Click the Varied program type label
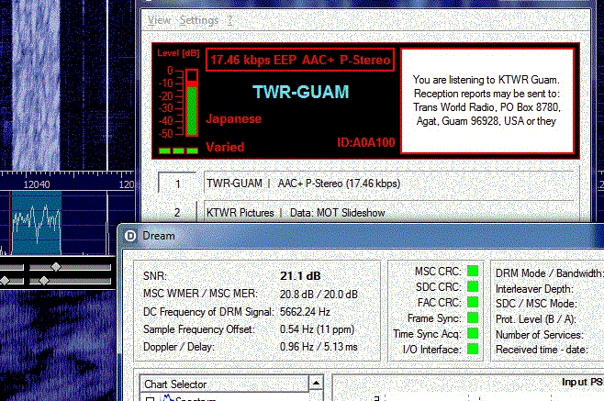This screenshot has height=401, width=604. [225, 147]
